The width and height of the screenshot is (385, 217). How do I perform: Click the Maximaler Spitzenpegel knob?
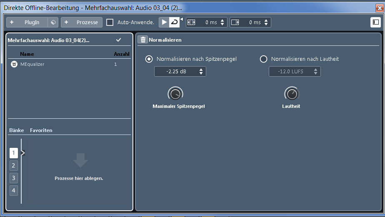pos(175,94)
